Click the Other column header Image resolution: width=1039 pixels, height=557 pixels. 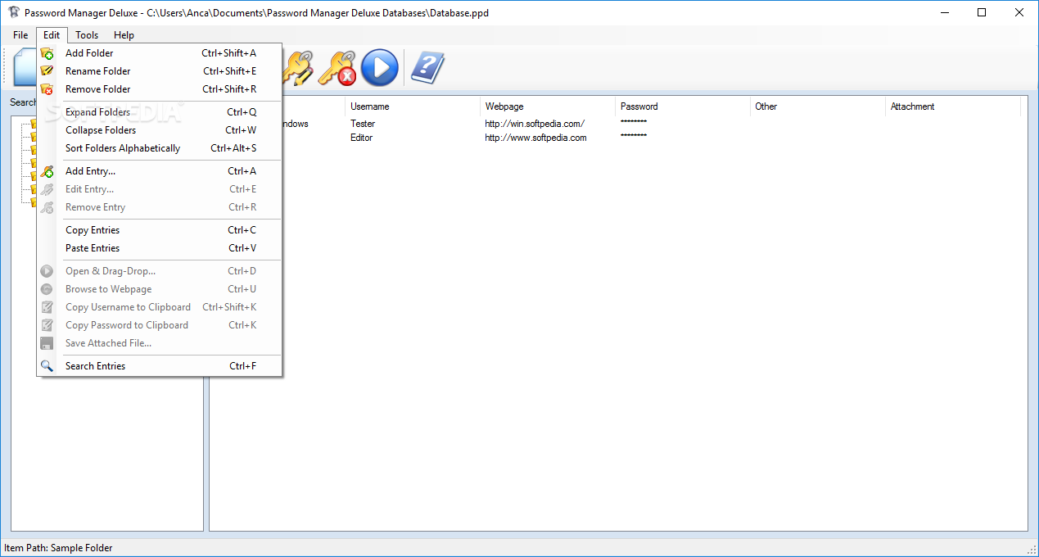pos(818,106)
